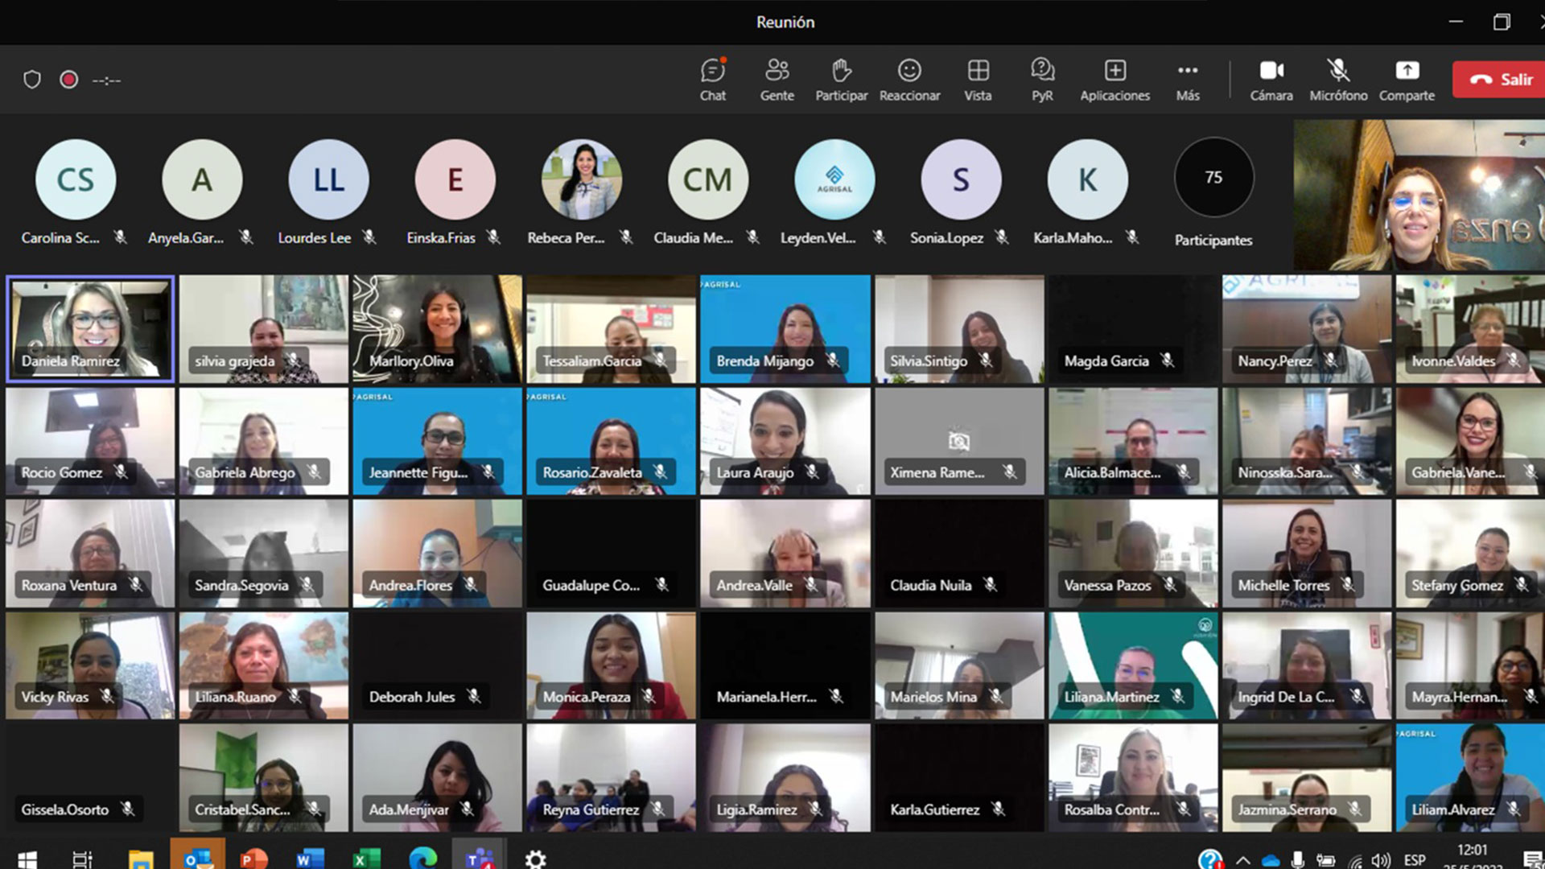The height and width of the screenshot is (869, 1545).
Task: Open the Chat panel
Action: [712, 80]
